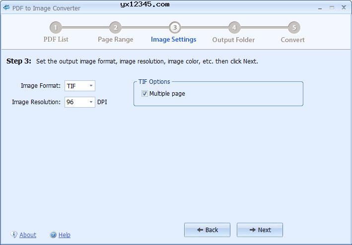Click the TIF Options group title
352x245 pixels.
(x=154, y=82)
